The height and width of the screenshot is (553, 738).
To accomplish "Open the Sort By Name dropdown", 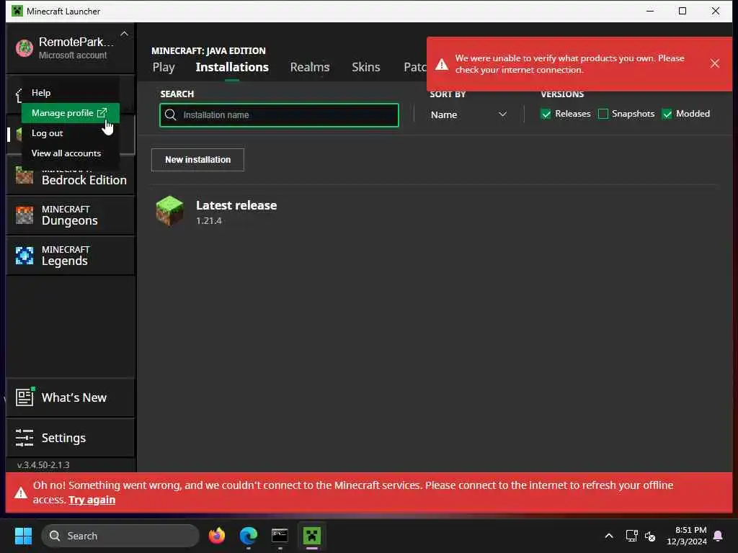I will point(468,114).
